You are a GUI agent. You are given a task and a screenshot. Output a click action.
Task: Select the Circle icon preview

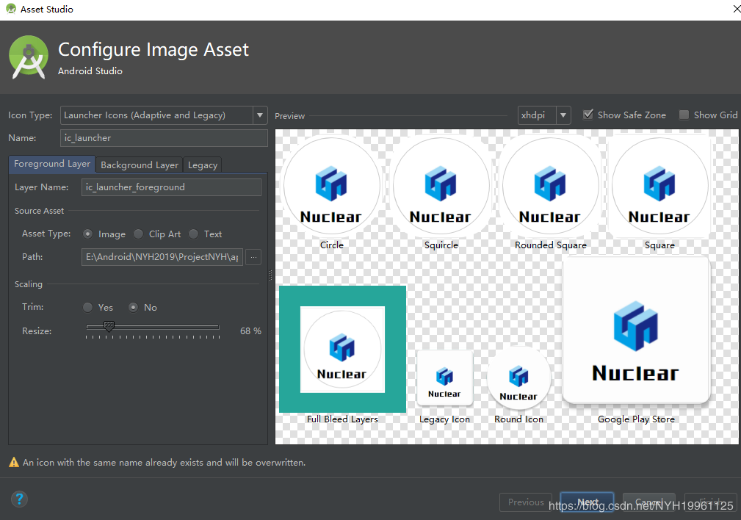[332, 186]
